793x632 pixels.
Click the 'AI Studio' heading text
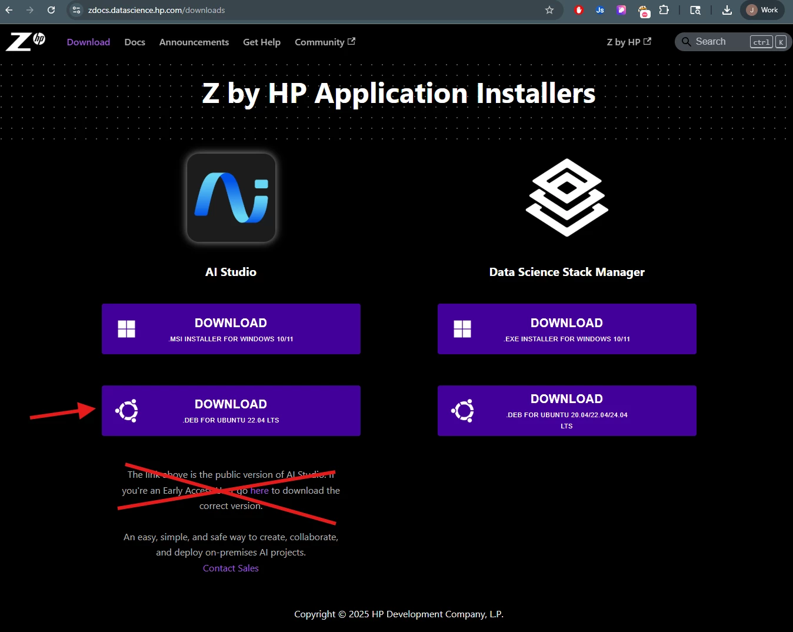pos(231,272)
